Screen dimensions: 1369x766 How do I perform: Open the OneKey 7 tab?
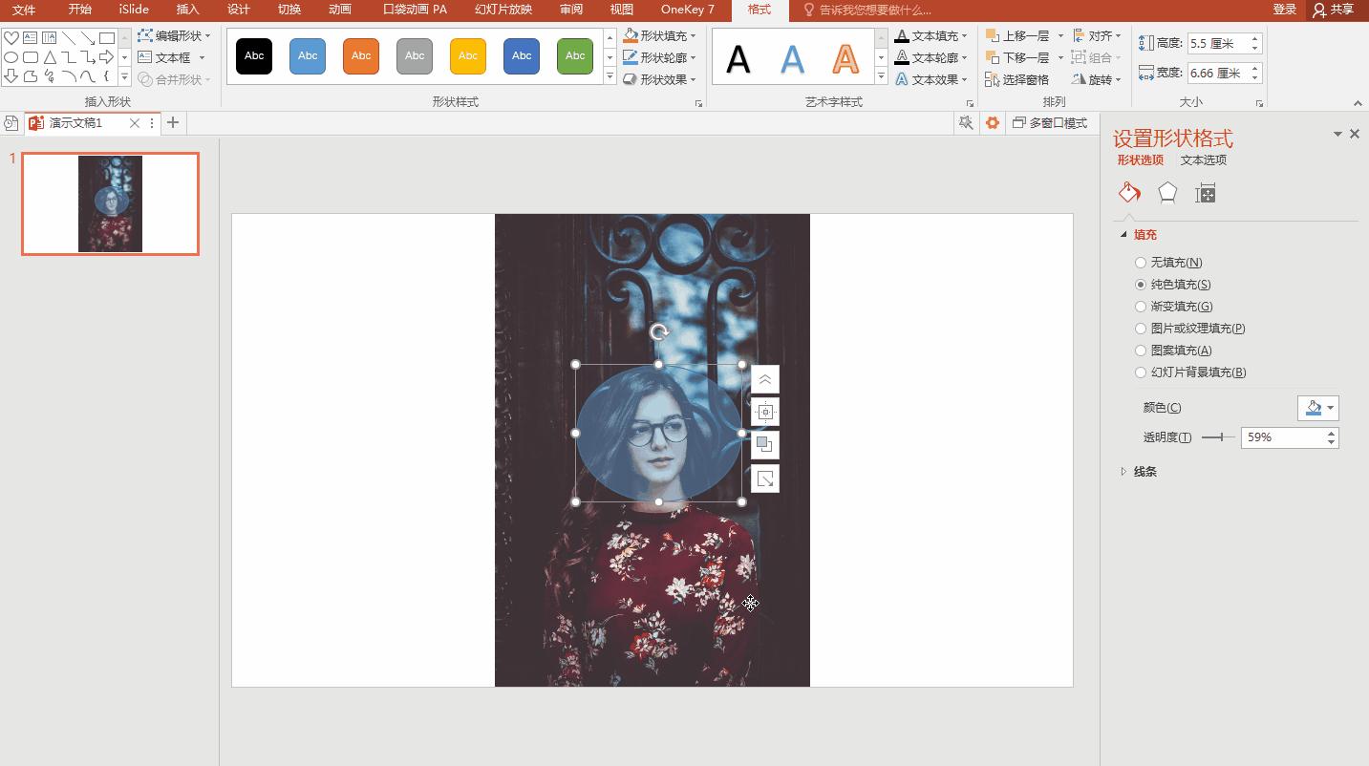tap(688, 10)
